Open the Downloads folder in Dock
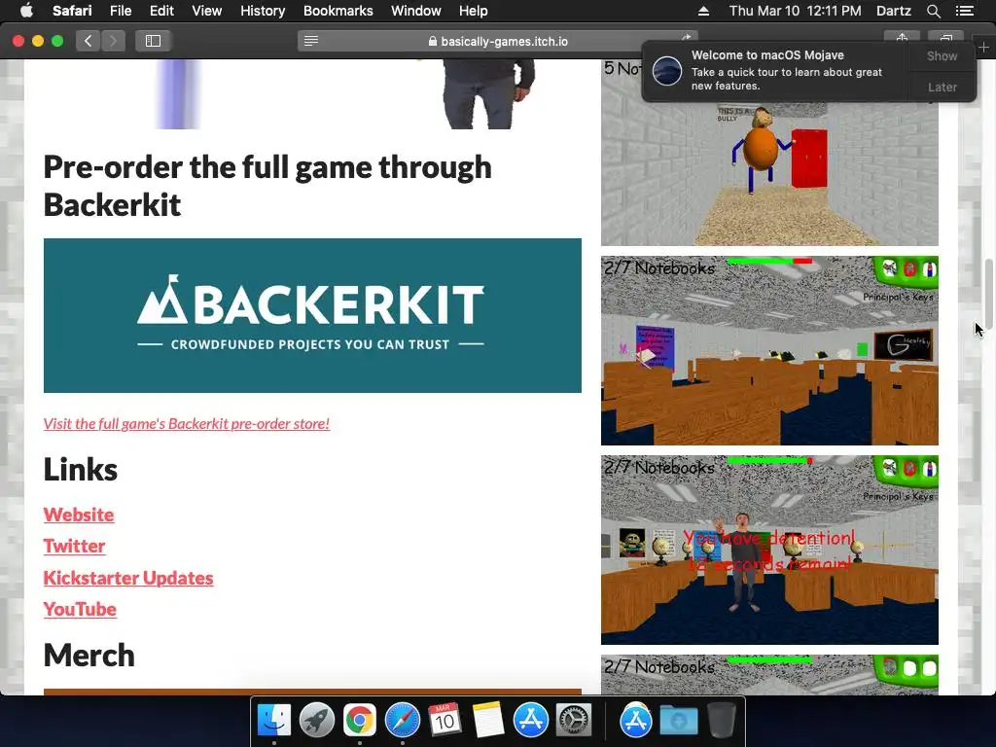The height and width of the screenshot is (747, 996). click(678, 721)
